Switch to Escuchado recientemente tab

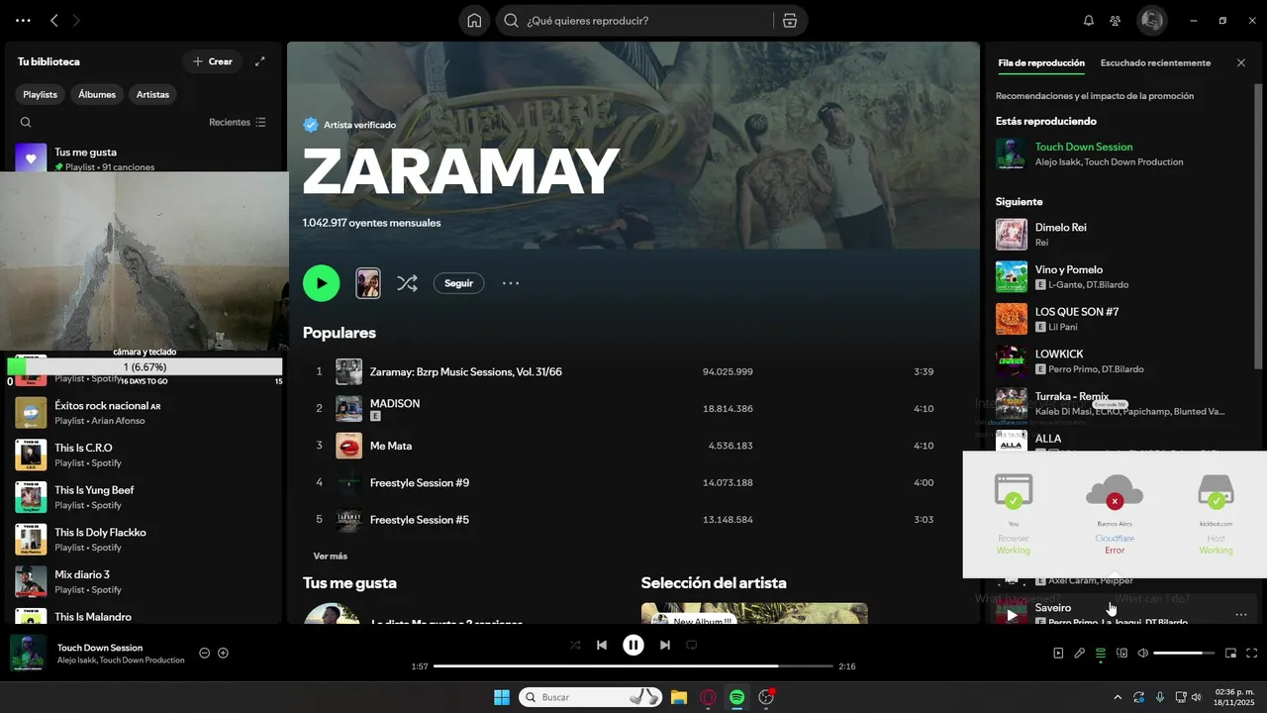tap(1155, 63)
